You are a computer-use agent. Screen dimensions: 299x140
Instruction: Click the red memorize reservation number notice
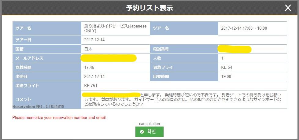click(x=60, y=118)
